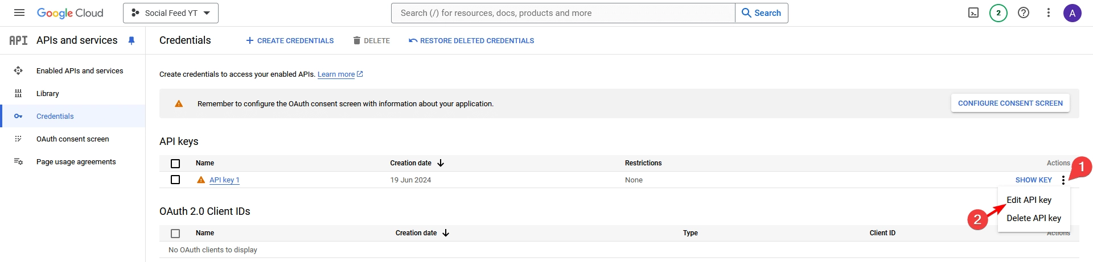Viewport: 1093px width, 262px height.
Task: Click the Page usage agreements settings icon
Action: 18,161
